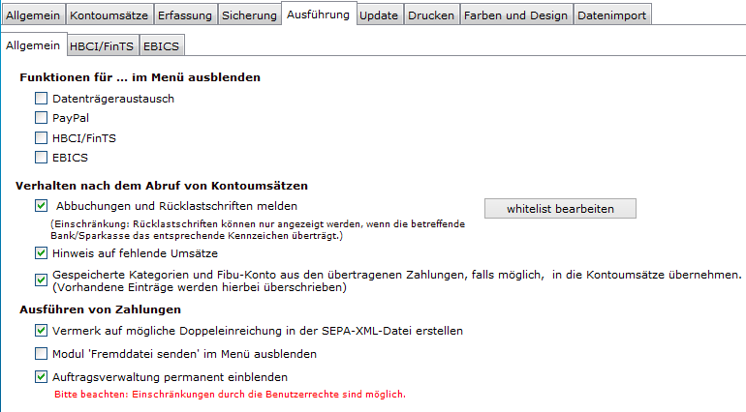746x412 pixels.
Task: Toggle Gespeicherte Kategorien und Fibu-Konto checkbox
Action: pos(41,280)
